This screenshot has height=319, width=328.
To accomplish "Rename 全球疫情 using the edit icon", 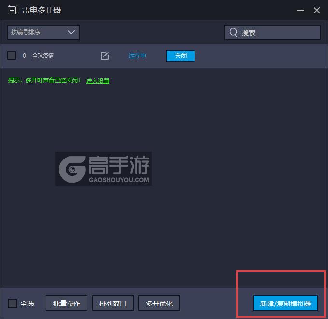I will (105, 56).
